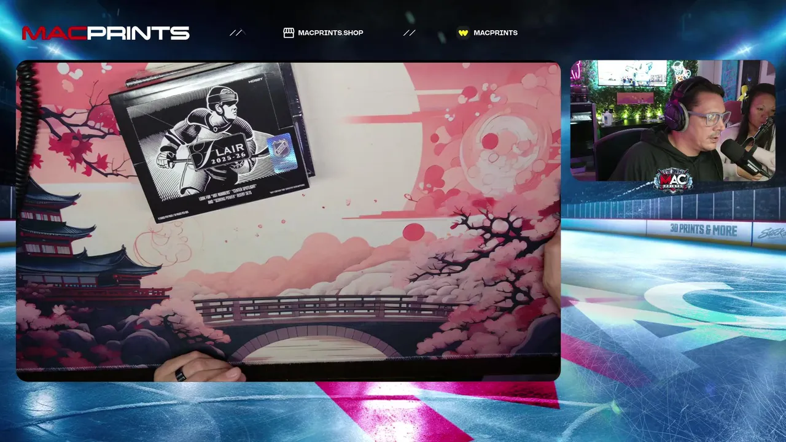The height and width of the screenshot is (442, 786).
Task: Click the '3D PRINTS & MORE' rink board text
Action: (x=703, y=230)
